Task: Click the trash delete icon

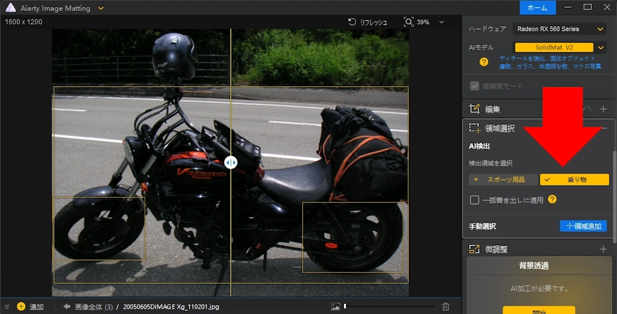Action: pyautogui.click(x=446, y=306)
